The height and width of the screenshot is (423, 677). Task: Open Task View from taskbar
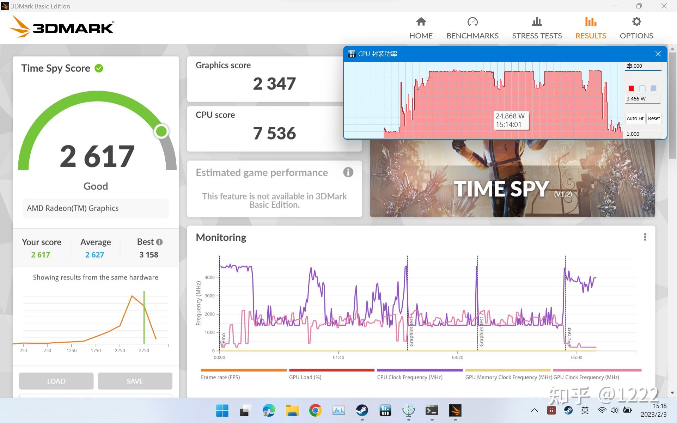pos(245,410)
